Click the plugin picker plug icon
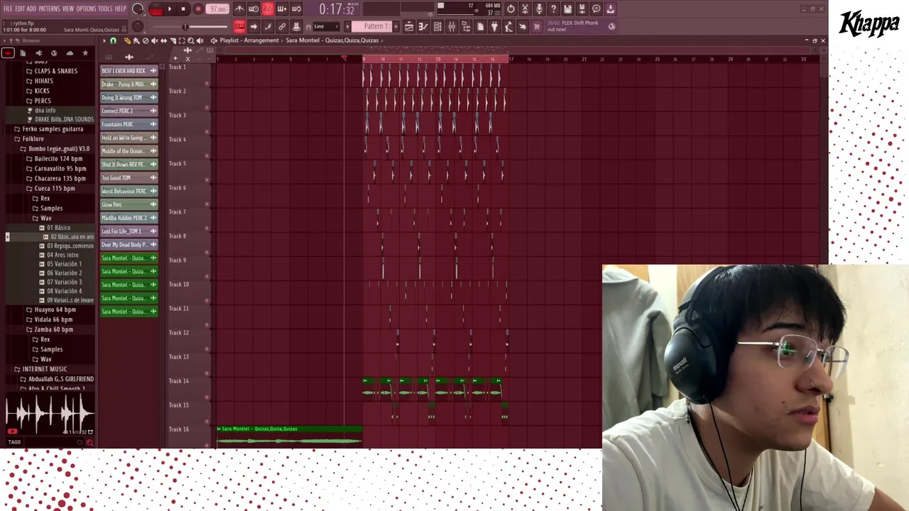The width and height of the screenshot is (909, 511). pos(494,26)
